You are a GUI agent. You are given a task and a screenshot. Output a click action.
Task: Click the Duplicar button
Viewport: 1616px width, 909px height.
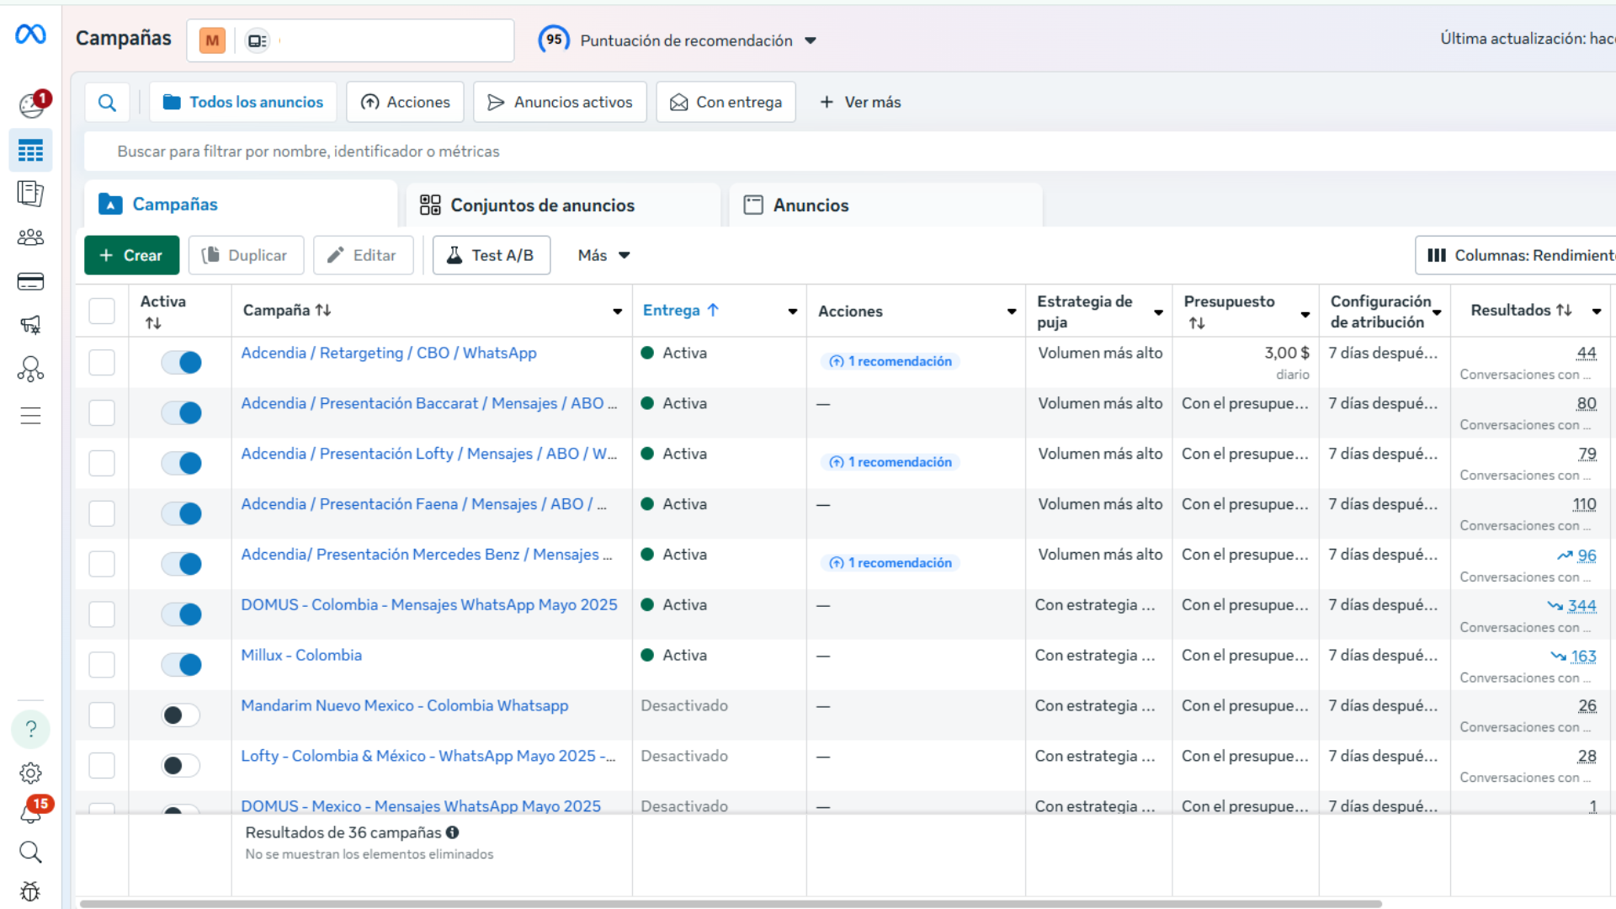tap(246, 256)
